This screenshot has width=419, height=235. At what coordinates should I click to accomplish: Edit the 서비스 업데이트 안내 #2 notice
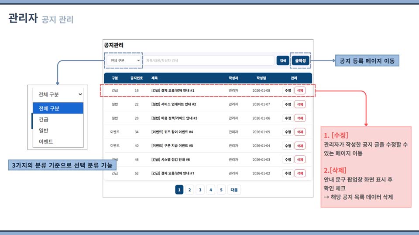(x=288, y=104)
